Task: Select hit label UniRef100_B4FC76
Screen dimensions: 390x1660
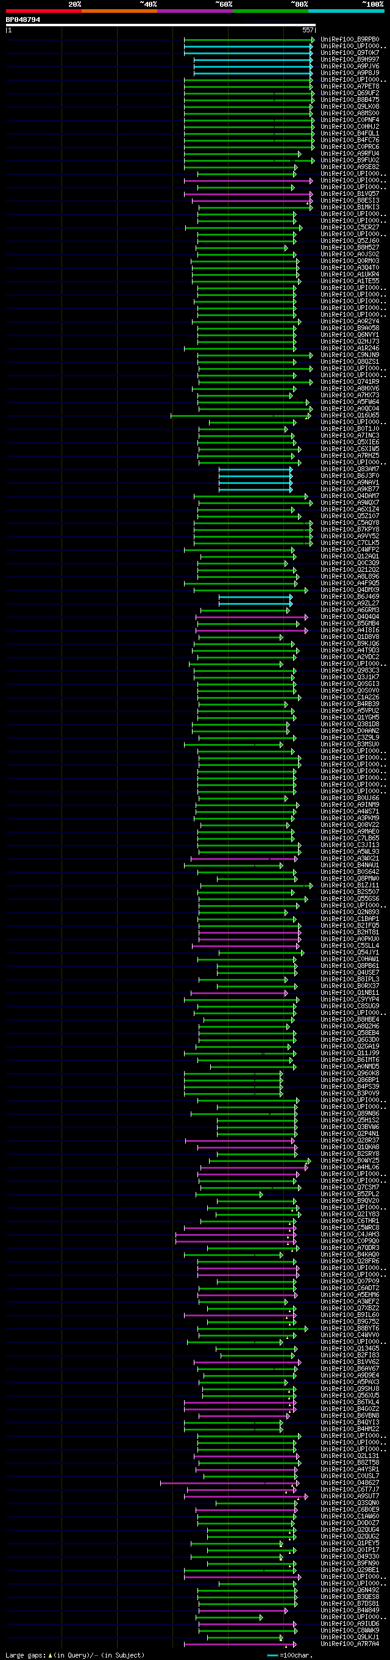Action: [x=350, y=140]
